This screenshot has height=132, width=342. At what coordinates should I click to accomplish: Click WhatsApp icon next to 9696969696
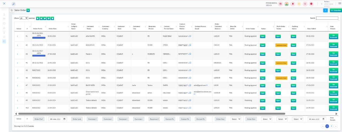[x=190, y=36]
